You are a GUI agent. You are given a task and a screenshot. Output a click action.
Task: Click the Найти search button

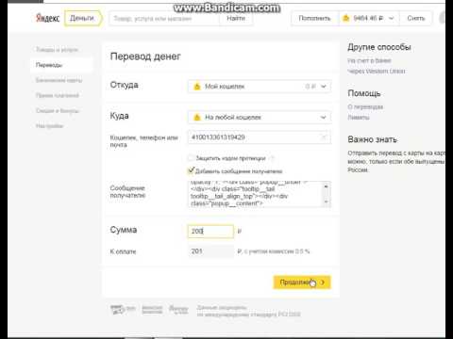click(236, 19)
